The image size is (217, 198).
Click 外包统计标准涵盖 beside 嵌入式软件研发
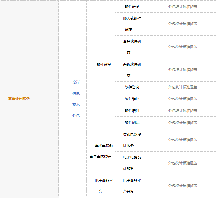point(183,24)
